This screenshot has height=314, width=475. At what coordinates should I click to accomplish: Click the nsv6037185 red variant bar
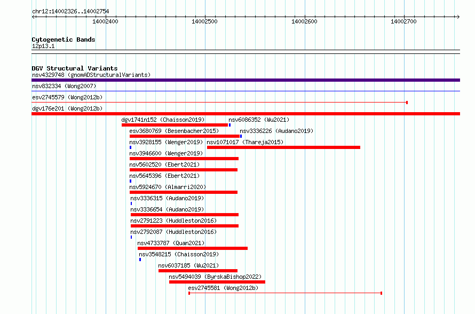(x=198, y=271)
